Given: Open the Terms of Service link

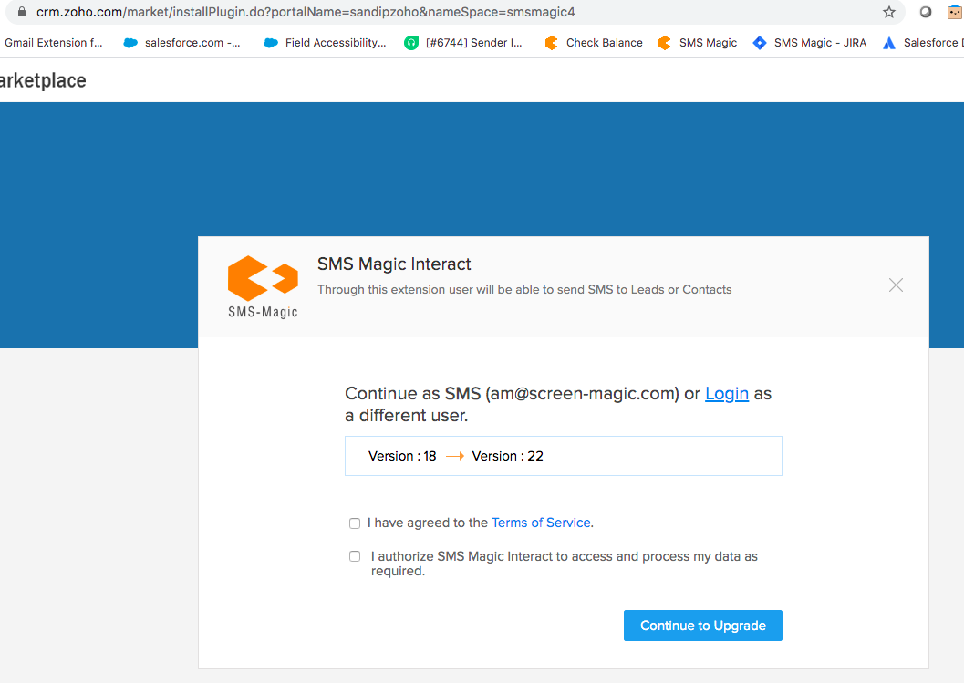Looking at the screenshot, I should (x=542, y=523).
